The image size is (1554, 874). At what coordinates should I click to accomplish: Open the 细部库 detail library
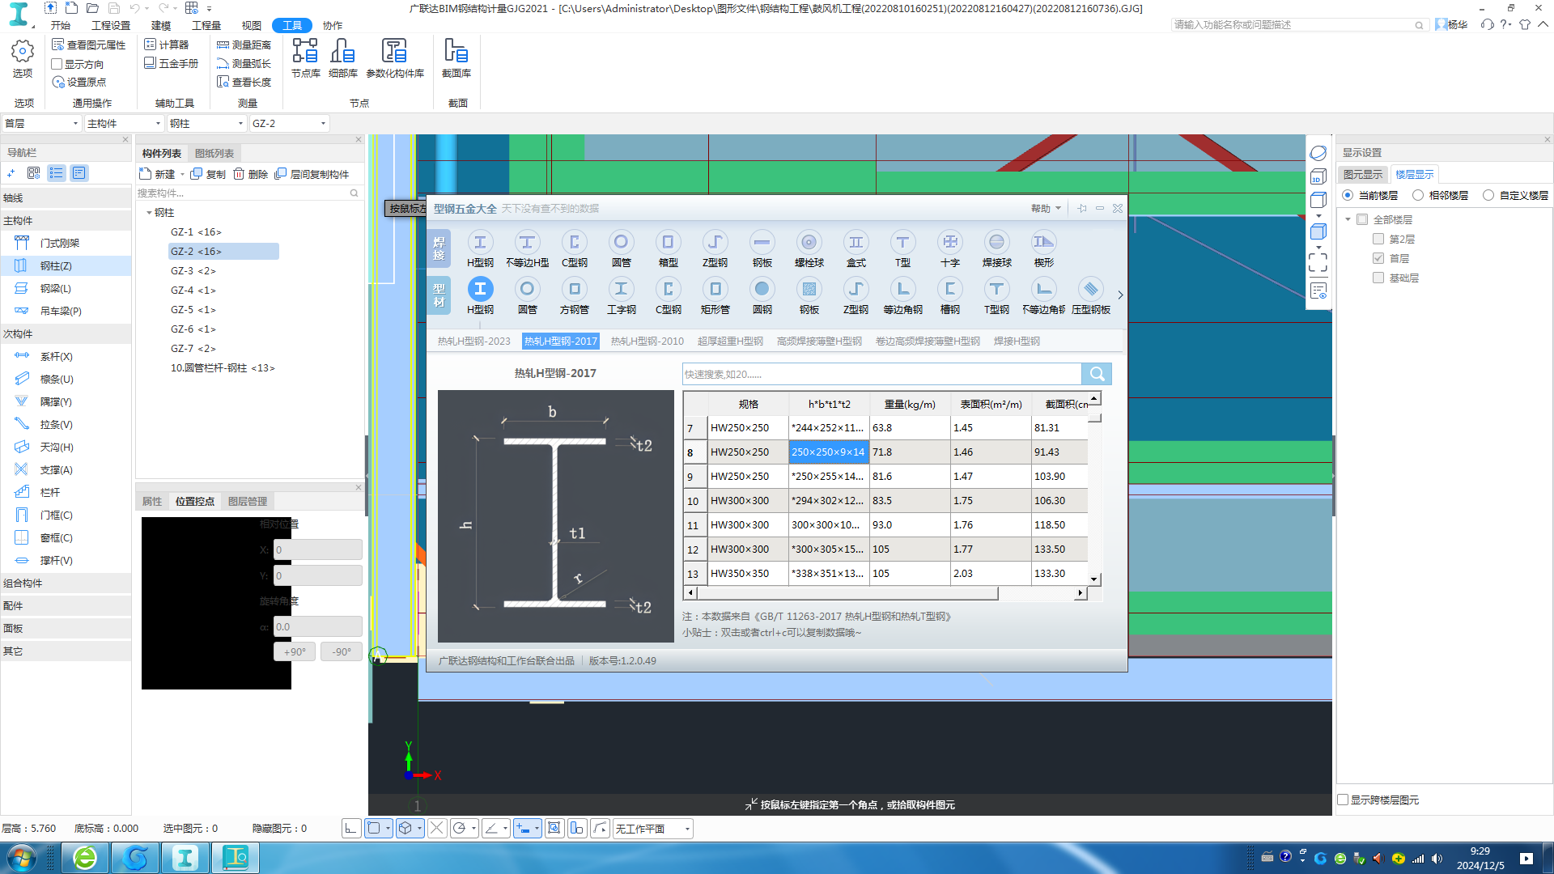[x=342, y=57]
